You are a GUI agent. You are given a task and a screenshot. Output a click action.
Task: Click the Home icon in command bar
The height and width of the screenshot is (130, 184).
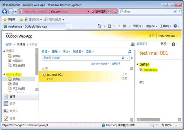tap(100, 26)
